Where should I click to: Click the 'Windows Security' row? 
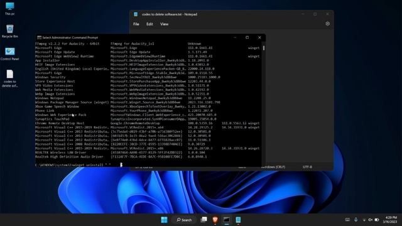click(147, 77)
